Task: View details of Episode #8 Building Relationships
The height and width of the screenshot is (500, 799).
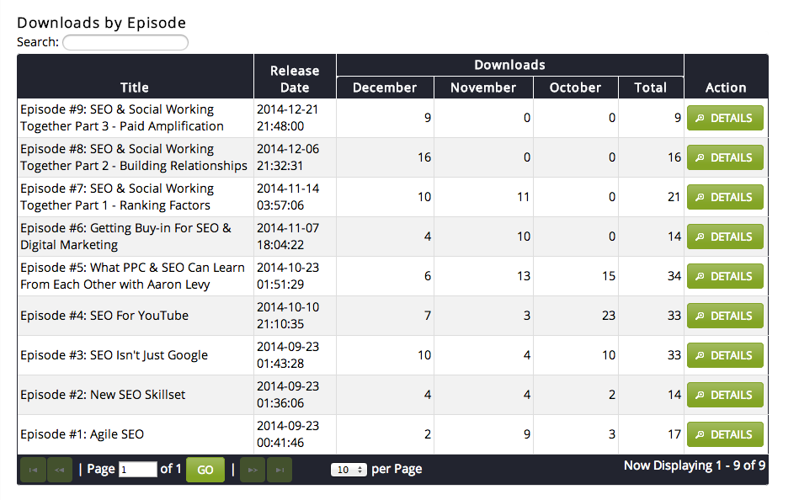Action: (725, 158)
